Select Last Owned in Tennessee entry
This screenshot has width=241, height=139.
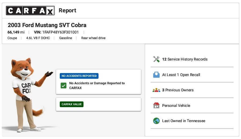coord(184,121)
